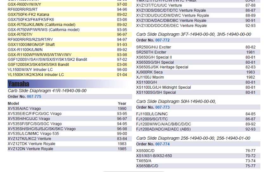Screen dimensions: 267x172
Task: Click VL1500W/X/Y Intruder LC text
Action: point(30,70)
